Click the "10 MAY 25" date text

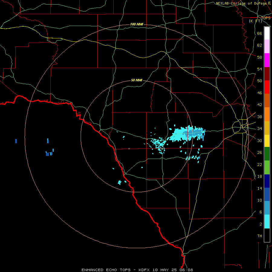[165, 270]
